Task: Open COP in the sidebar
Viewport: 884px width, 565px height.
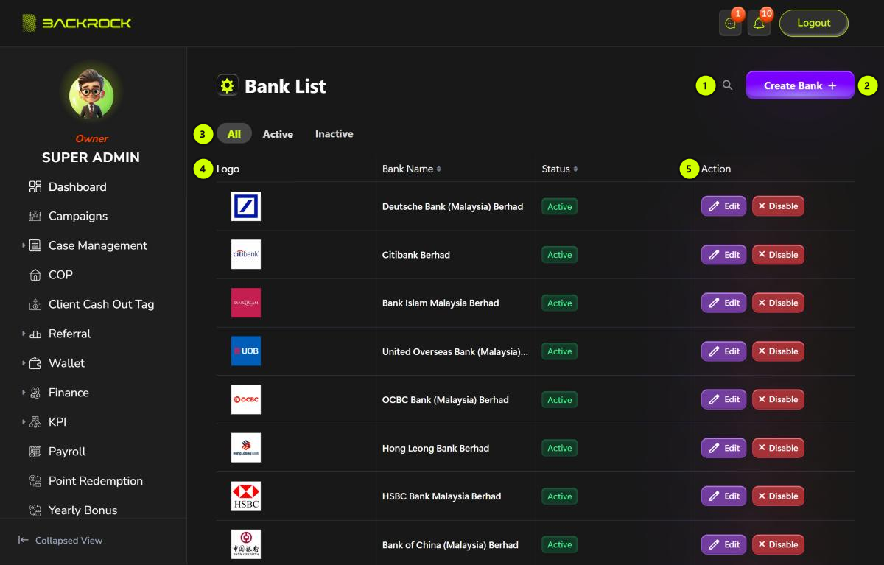Action: tap(51, 275)
